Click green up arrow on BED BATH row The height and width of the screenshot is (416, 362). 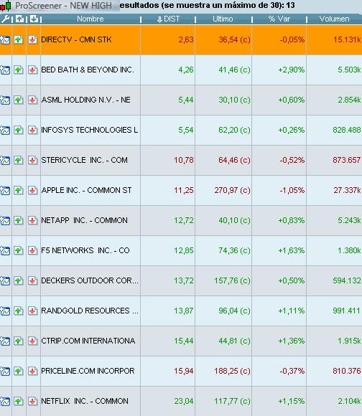pyautogui.click(x=19, y=70)
